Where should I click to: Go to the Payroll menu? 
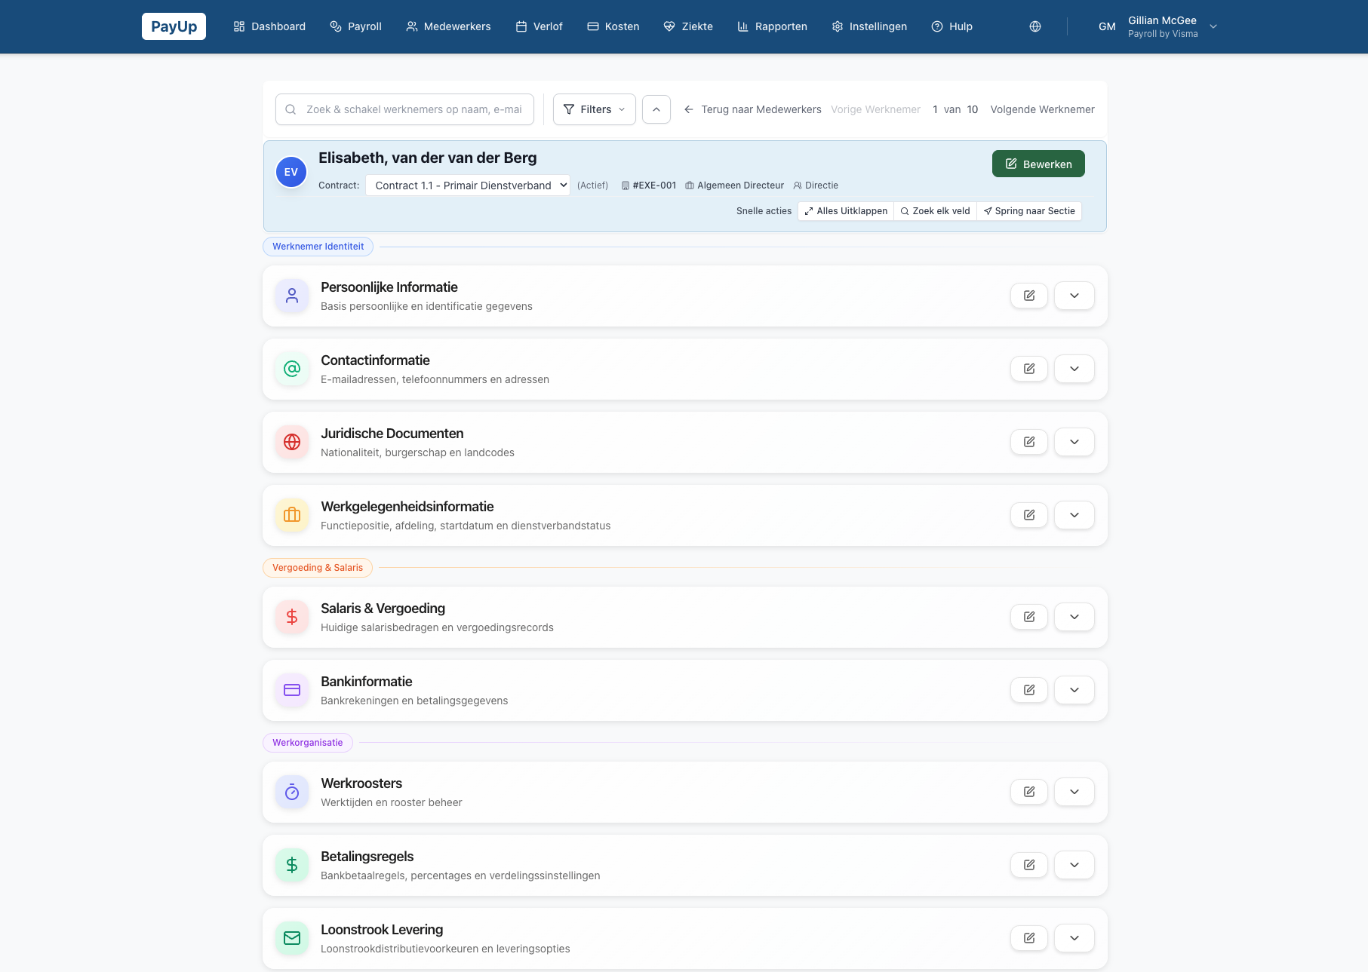click(x=356, y=26)
